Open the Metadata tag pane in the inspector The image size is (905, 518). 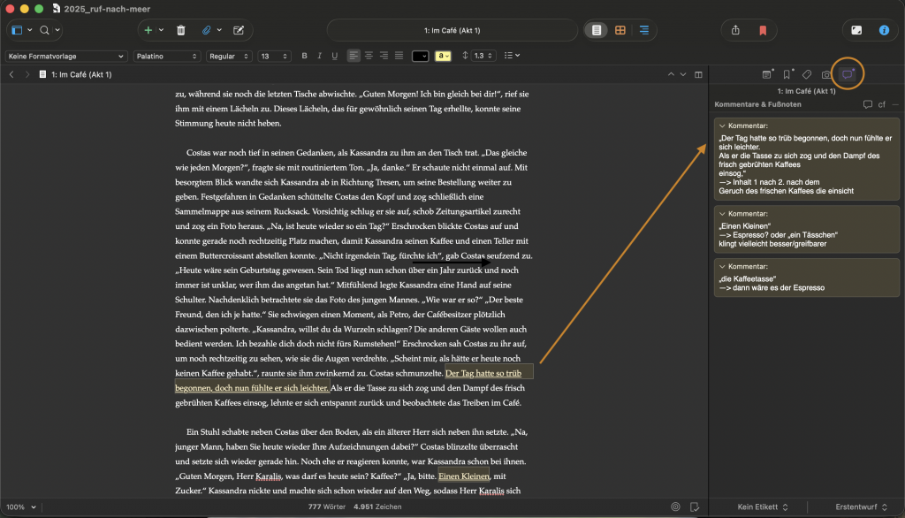[x=806, y=74]
